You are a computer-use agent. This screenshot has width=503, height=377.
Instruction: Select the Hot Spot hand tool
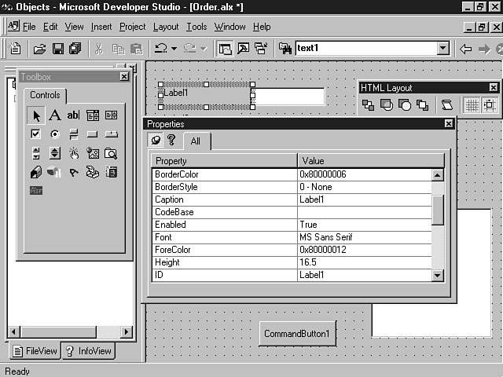[73, 153]
